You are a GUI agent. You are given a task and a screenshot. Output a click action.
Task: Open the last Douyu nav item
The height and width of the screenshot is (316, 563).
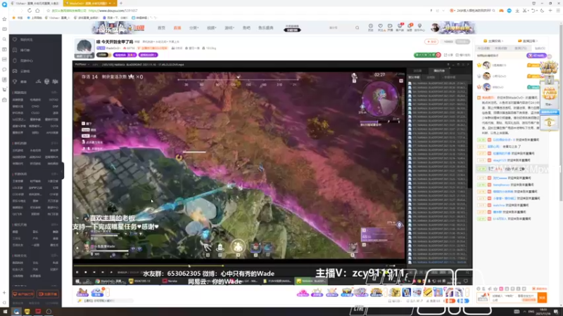266,27
